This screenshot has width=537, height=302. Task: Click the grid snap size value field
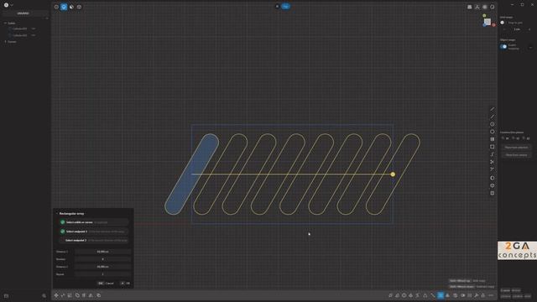(x=517, y=29)
